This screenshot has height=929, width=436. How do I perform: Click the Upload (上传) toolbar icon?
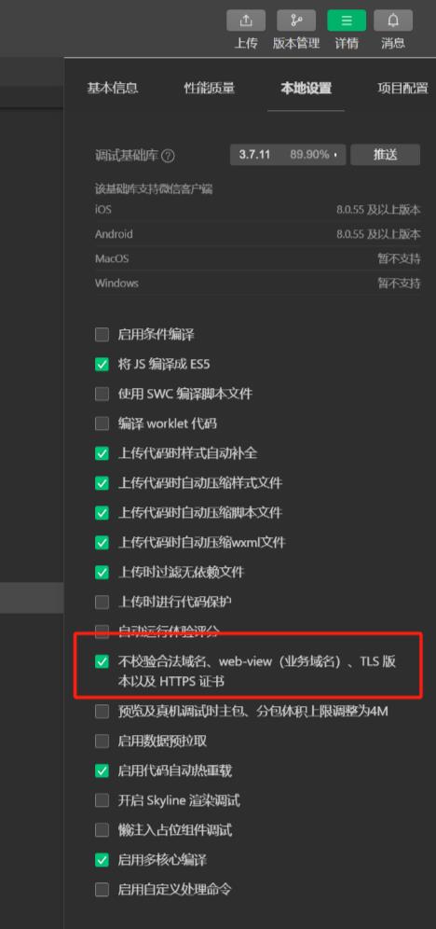click(246, 21)
